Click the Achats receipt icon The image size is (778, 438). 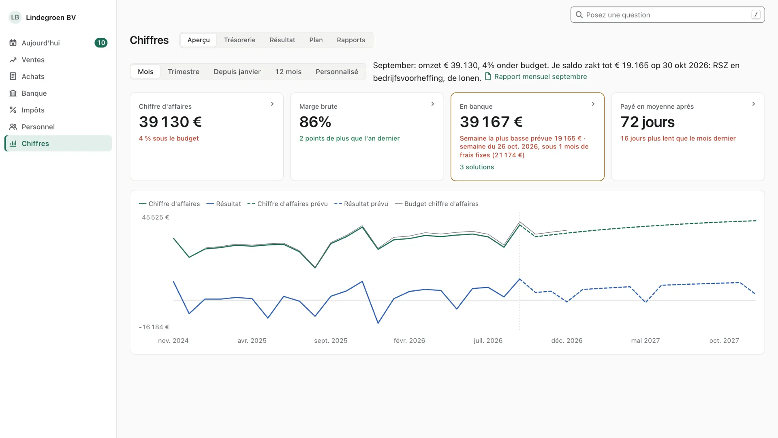tap(13, 76)
